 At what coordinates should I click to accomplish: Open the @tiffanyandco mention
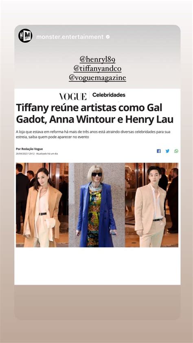97,69
